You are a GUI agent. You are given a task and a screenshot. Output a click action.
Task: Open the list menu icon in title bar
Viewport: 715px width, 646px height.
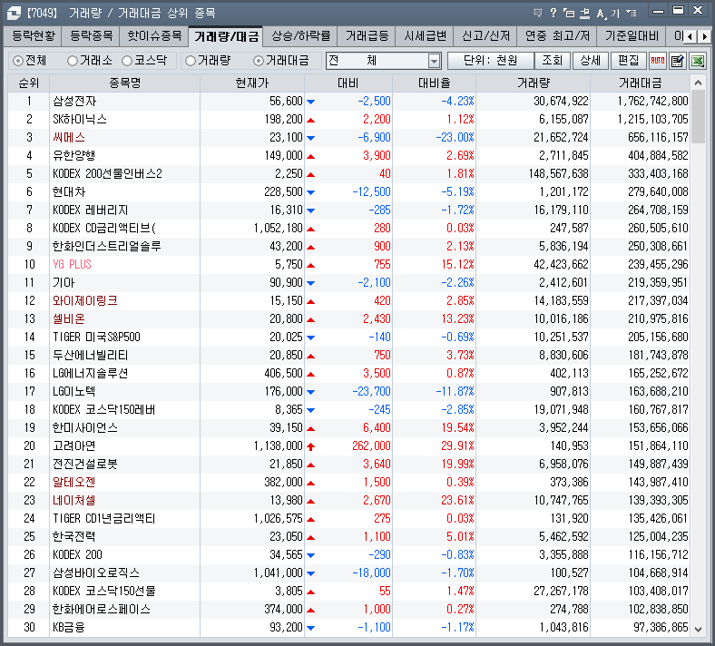(632, 13)
